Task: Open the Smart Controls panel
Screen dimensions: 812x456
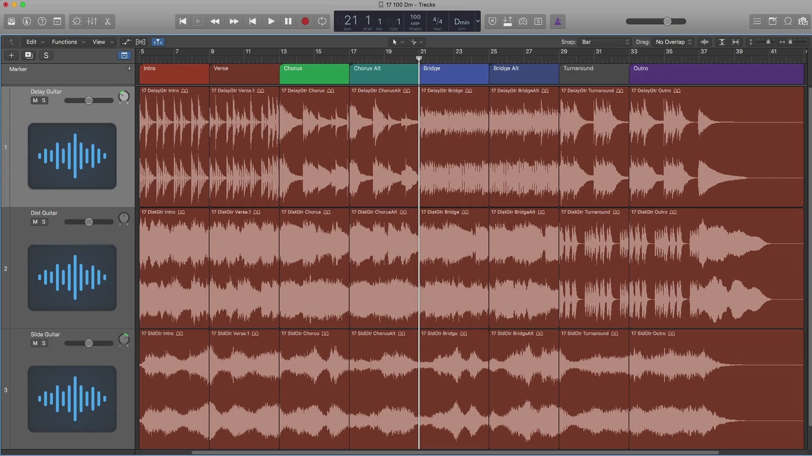Action: [x=77, y=21]
